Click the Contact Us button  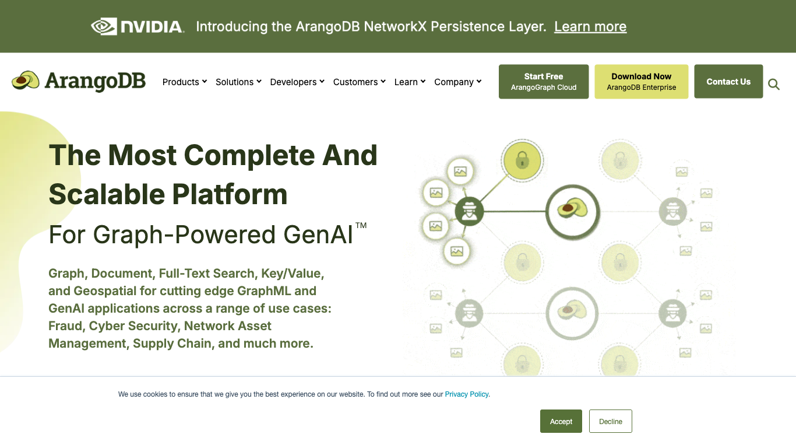[x=728, y=82]
